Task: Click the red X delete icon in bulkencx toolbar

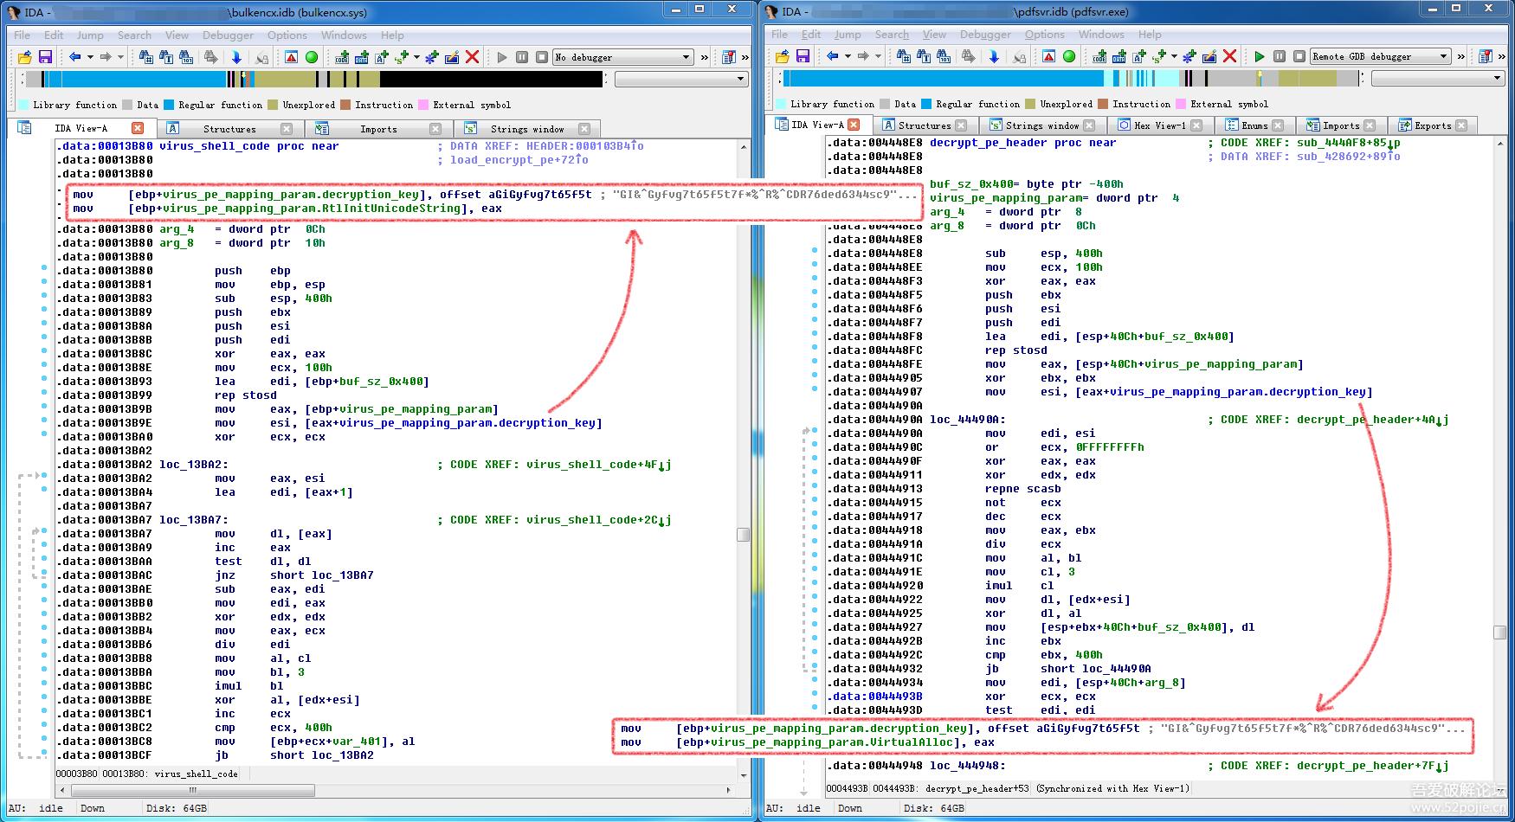Action: (x=472, y=57)
